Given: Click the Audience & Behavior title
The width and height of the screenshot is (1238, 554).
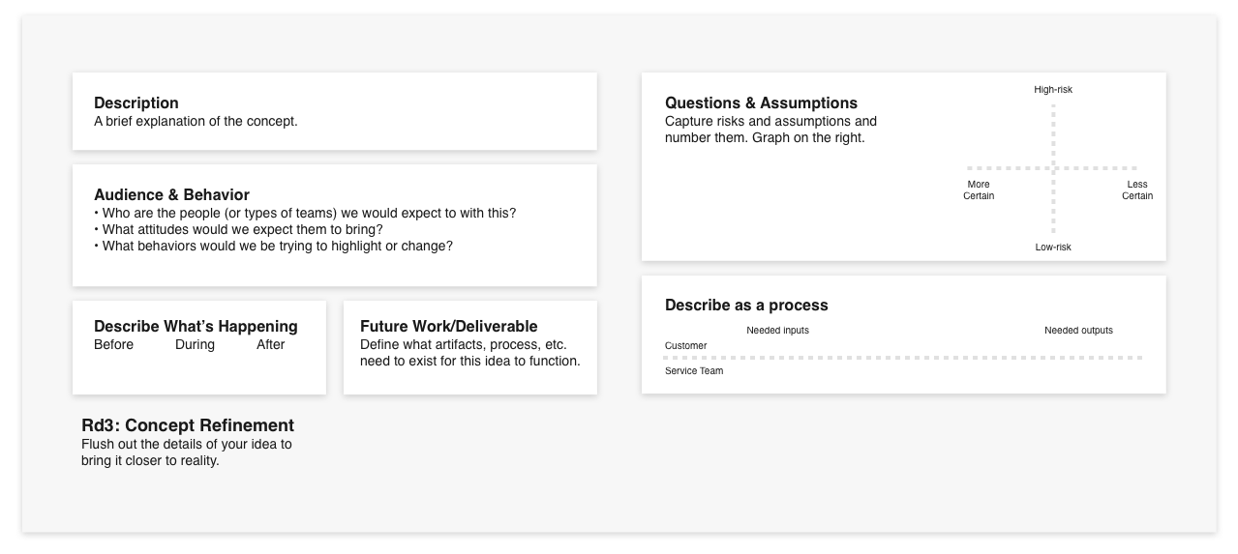Looking at the screenshot, I should 171,195.
